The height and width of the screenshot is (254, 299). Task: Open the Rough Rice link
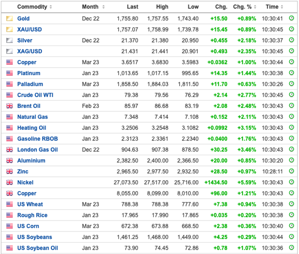pyautogui.click(x=33, y=215)
